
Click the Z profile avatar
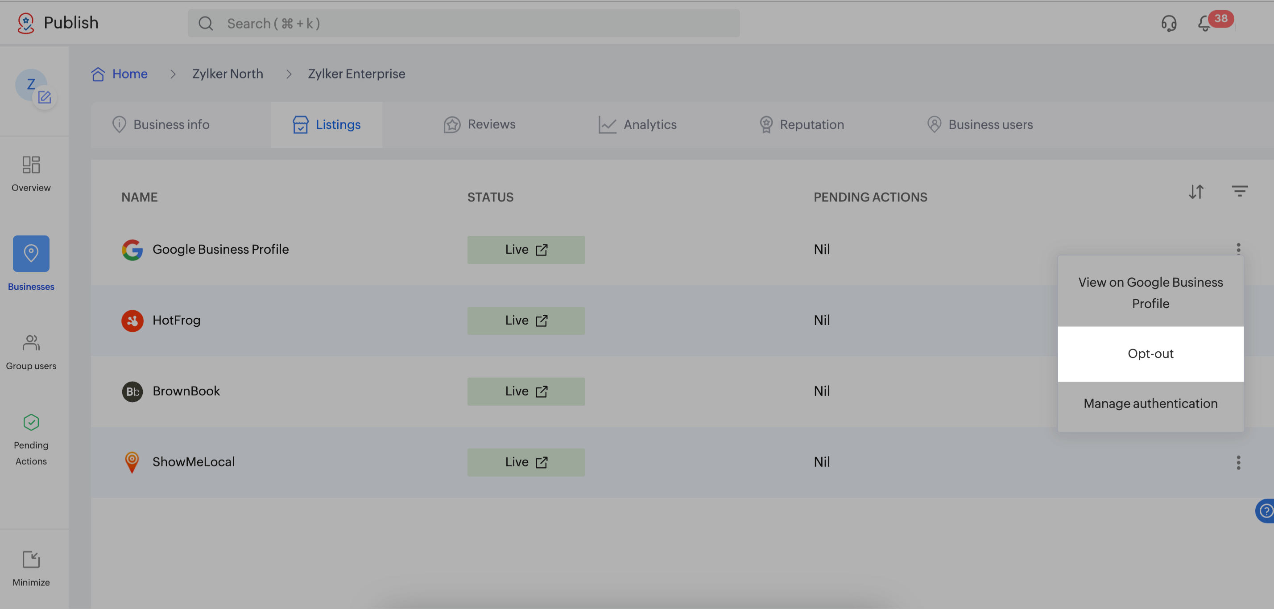click(x=31, y=84)
